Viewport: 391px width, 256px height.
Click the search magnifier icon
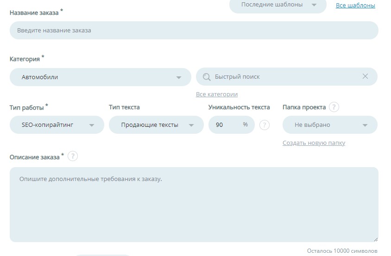click(207, 77)
